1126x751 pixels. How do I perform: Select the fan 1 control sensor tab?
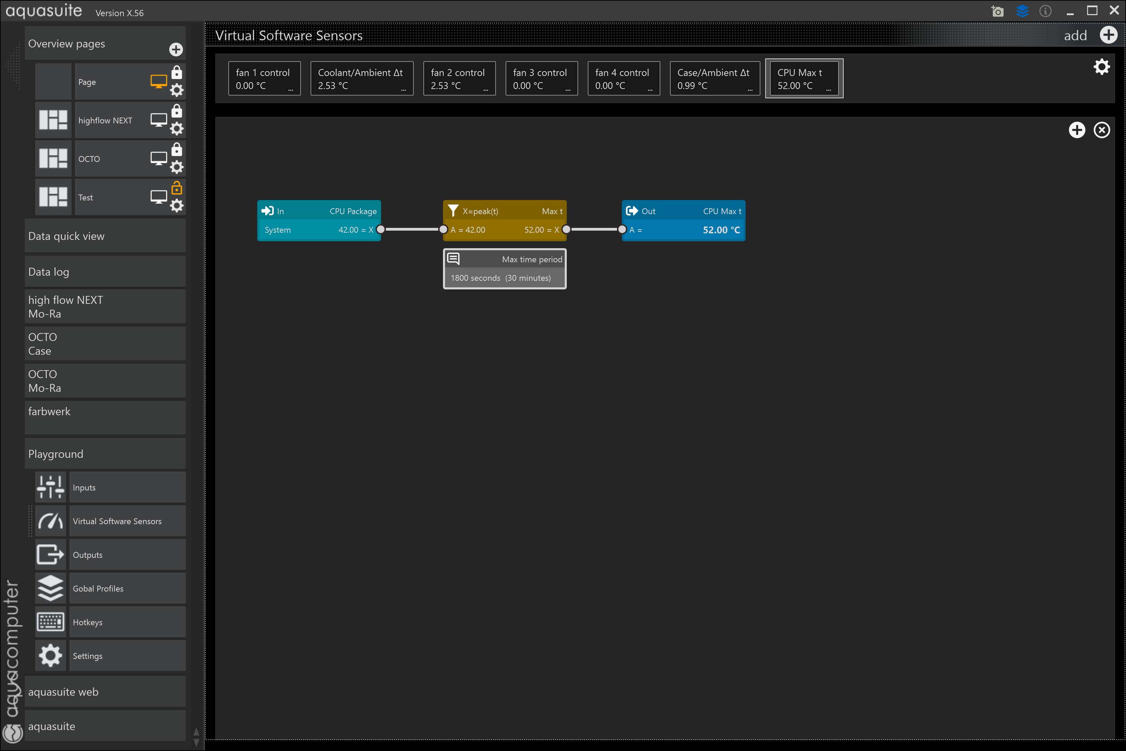264,79
